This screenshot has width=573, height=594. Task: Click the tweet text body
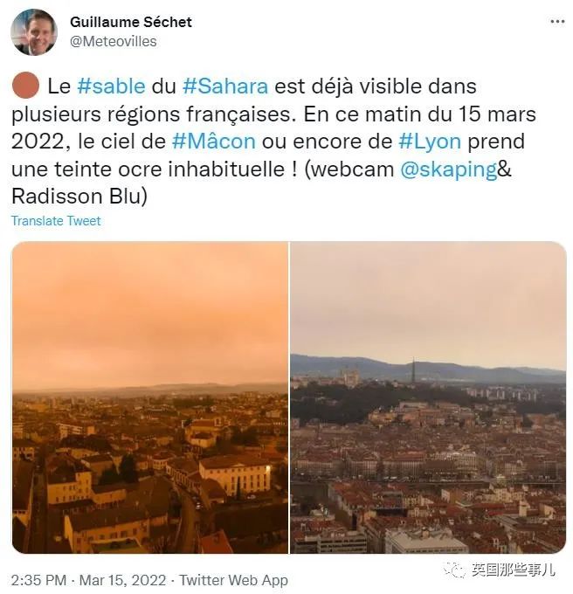273,141
